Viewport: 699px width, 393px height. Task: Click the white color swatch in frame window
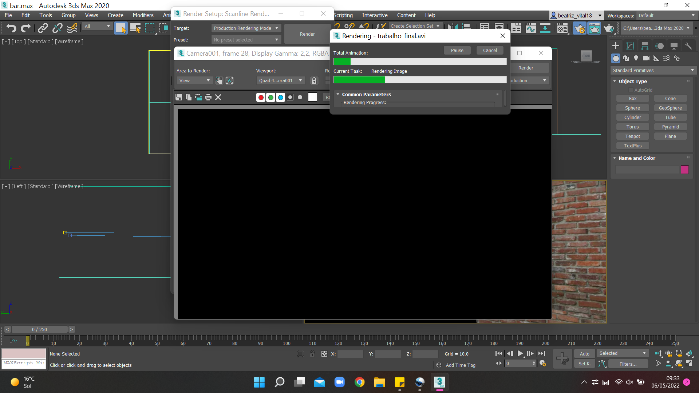click(x=312, y=97)
